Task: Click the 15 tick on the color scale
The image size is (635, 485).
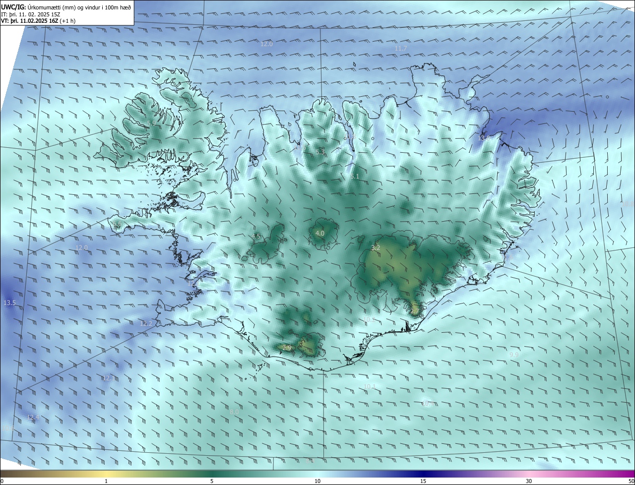Action: [x=423, y=481]
